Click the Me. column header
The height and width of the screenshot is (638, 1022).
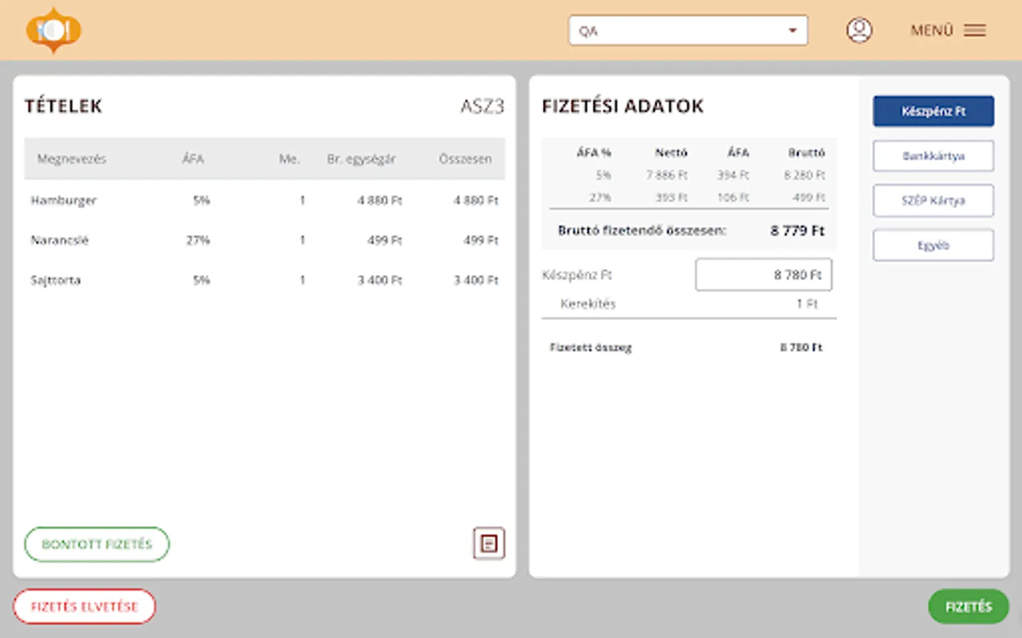click(289, 159)
